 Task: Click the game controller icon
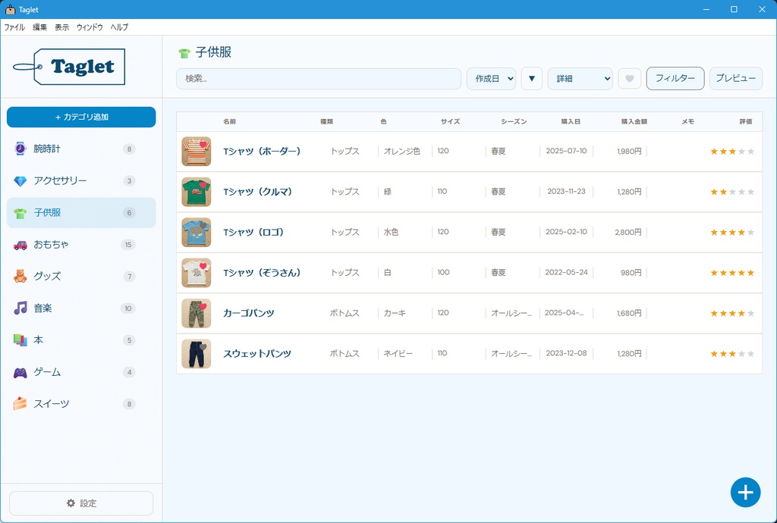point(20,372)
